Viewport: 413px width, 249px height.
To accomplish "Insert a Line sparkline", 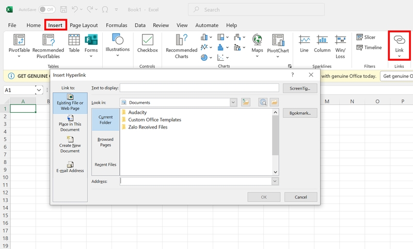I will coord(304,43).
